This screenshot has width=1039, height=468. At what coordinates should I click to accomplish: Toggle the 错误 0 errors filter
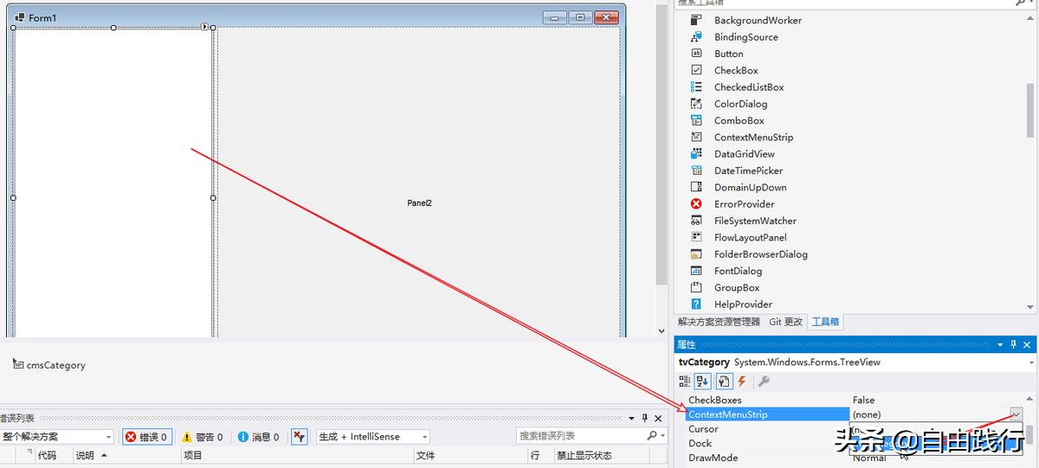click(x=145, y=437)
